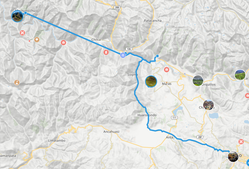
Task: Click the brown tree park marker
Action: (37, 40)
